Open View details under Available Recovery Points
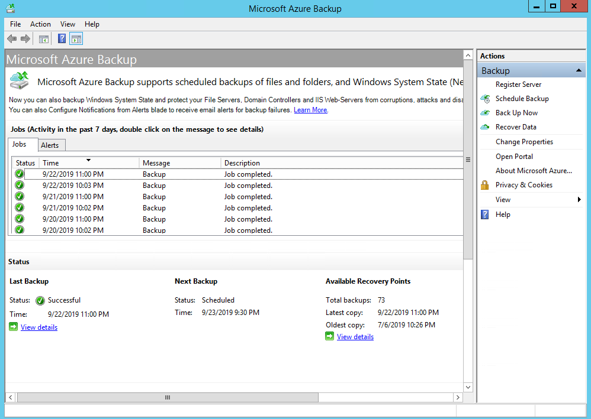This screenshot has height=419, width=591. (355, 337)
